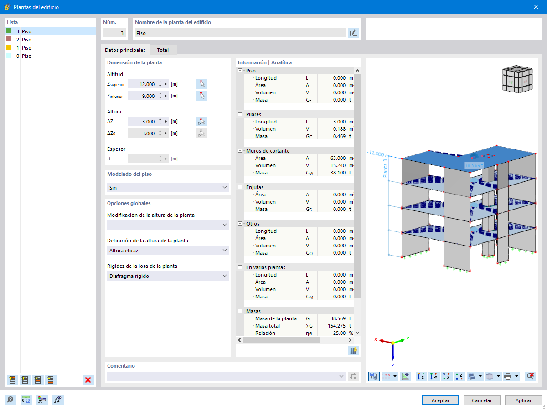Click the Nombre de la planta name field
This screenshot has height=410, width=547.
[x=240, y=33]
